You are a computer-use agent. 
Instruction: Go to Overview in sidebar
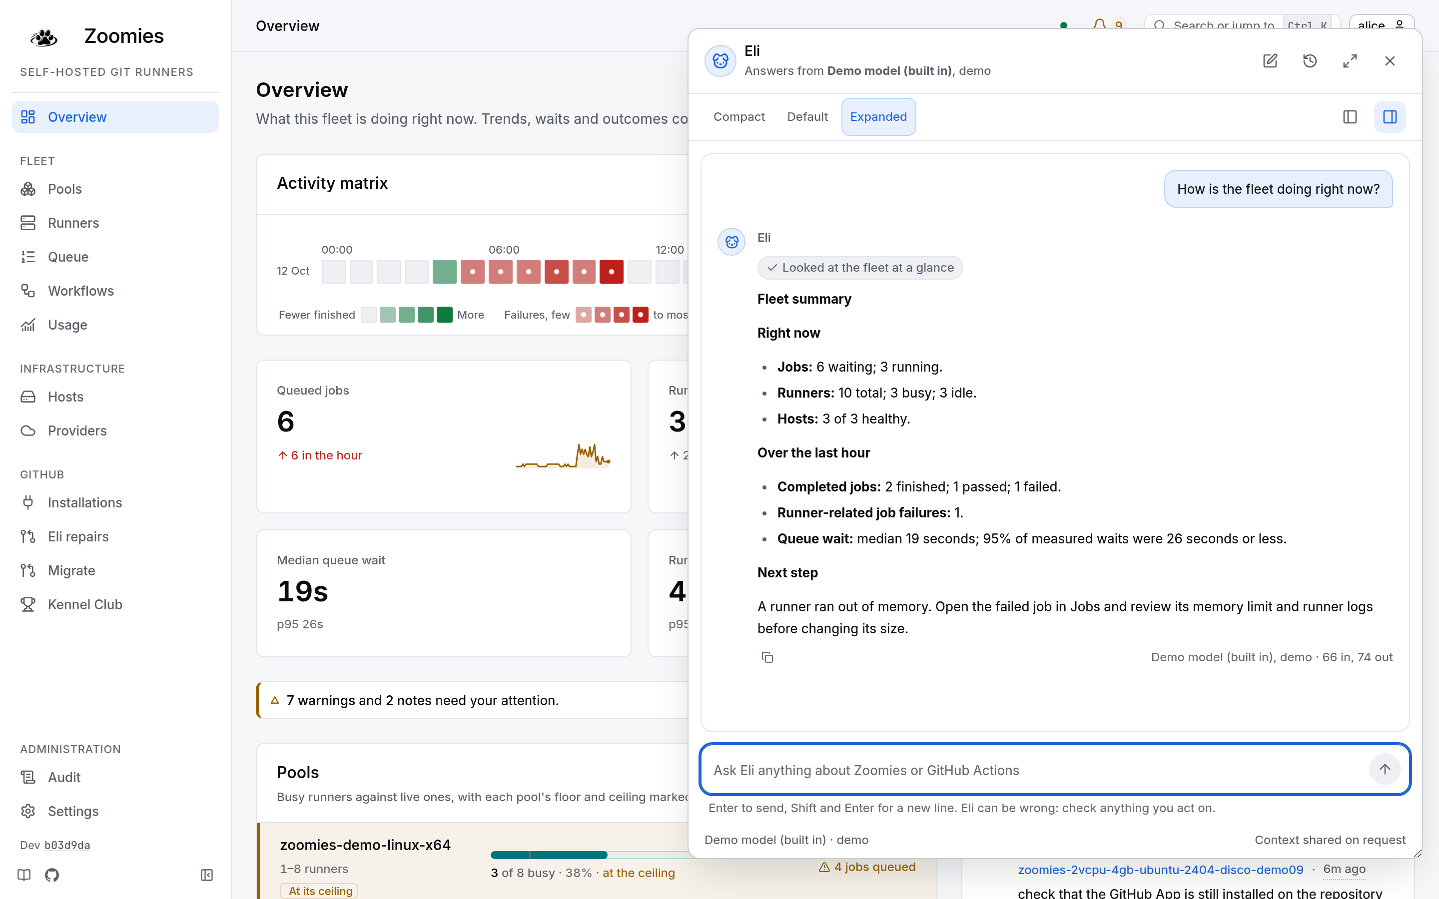[x=115, y=117]
